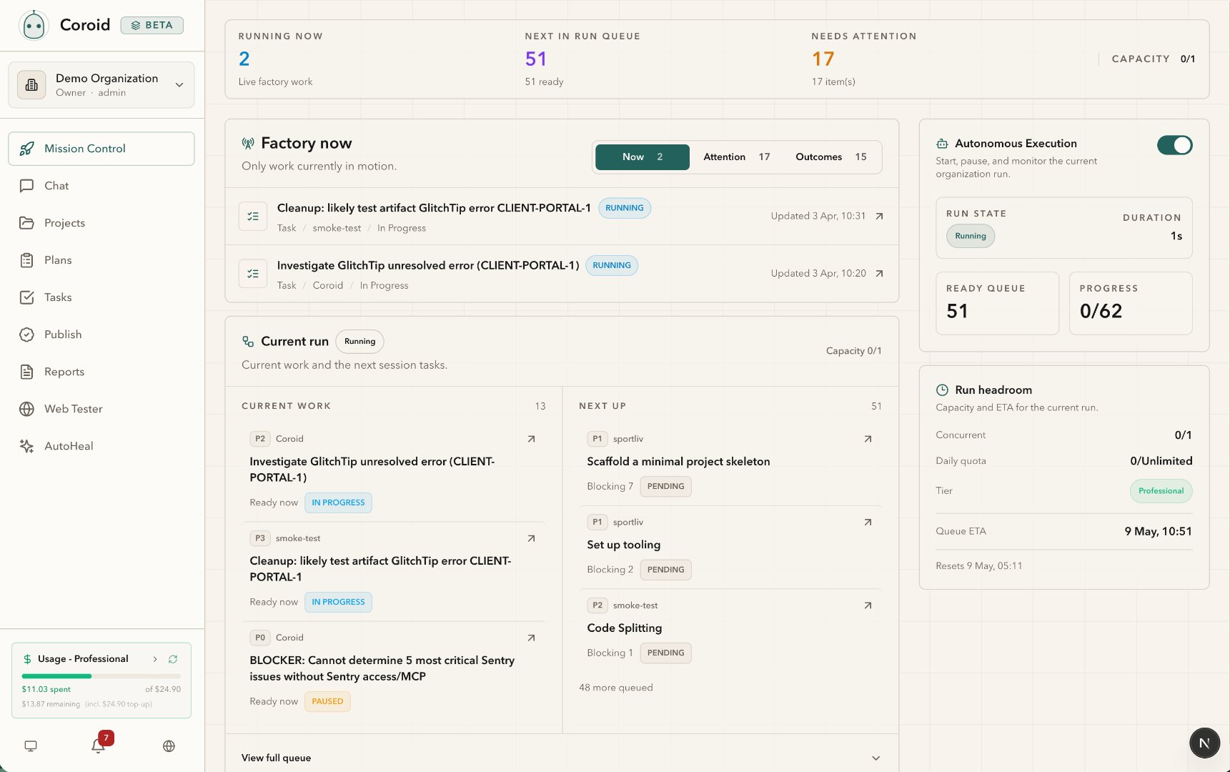Click BLOCKER: Cannot determine Sentry issues title
This screenshot has height=772, width=1230.
(382, 668)
